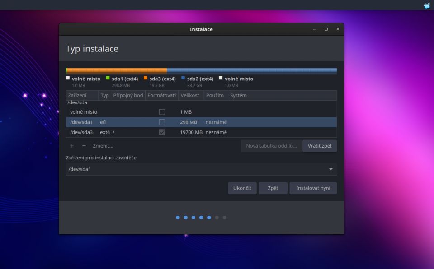Click the sda2 (ext4) legend label
Screen dimensions: 434x269
[x=200, y=79]
